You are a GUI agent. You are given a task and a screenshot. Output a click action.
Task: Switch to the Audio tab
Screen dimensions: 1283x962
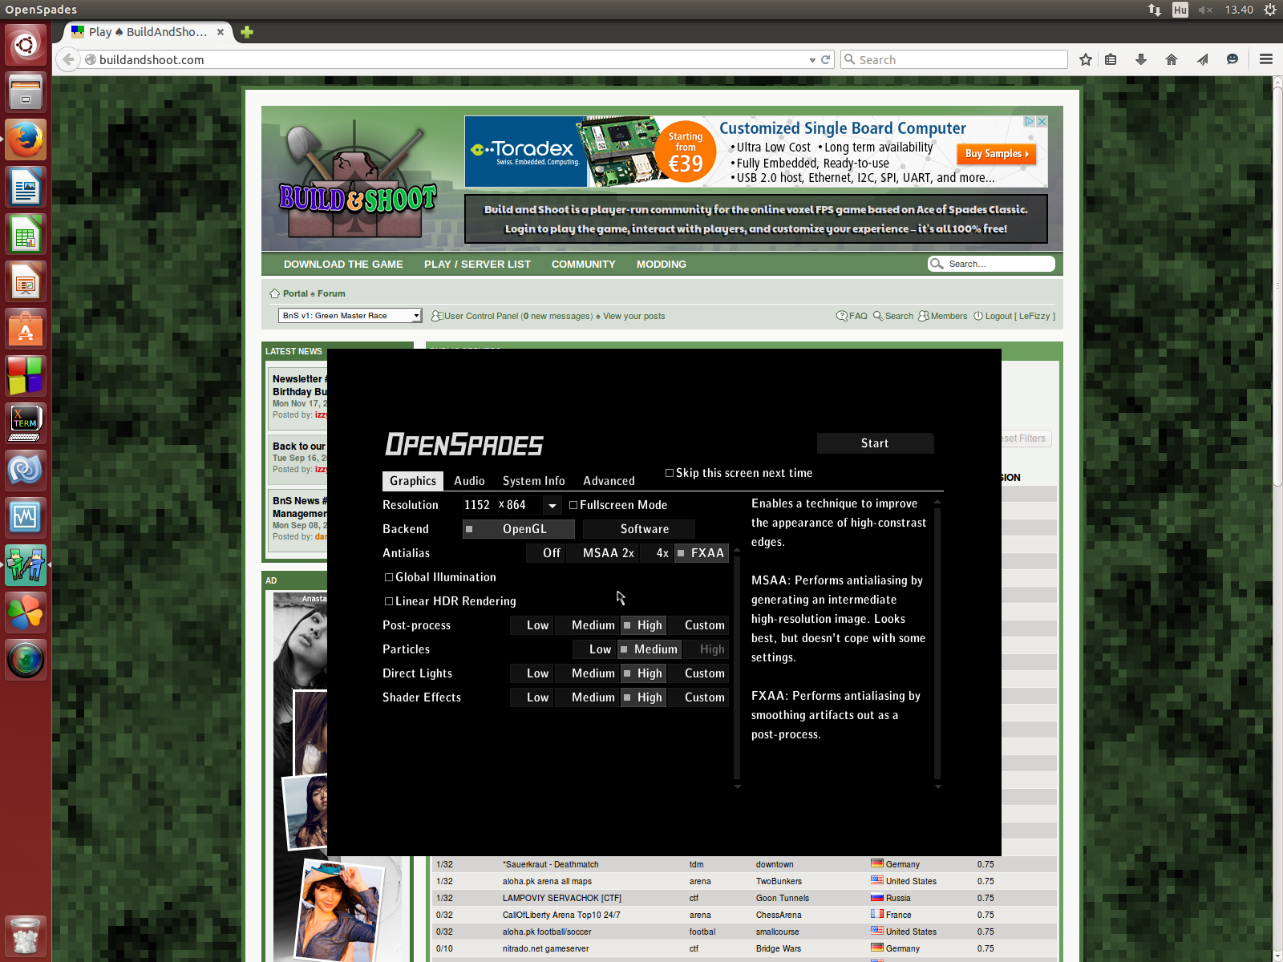[469, 481]
